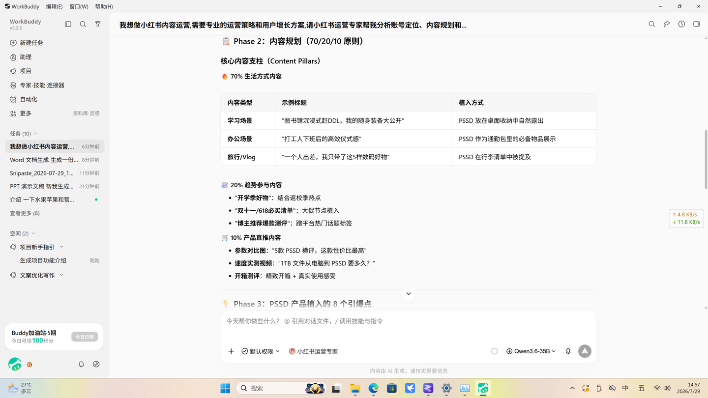
Task: Jump to bottom with the down-arrow button
Action: click(x=409, y=293)
